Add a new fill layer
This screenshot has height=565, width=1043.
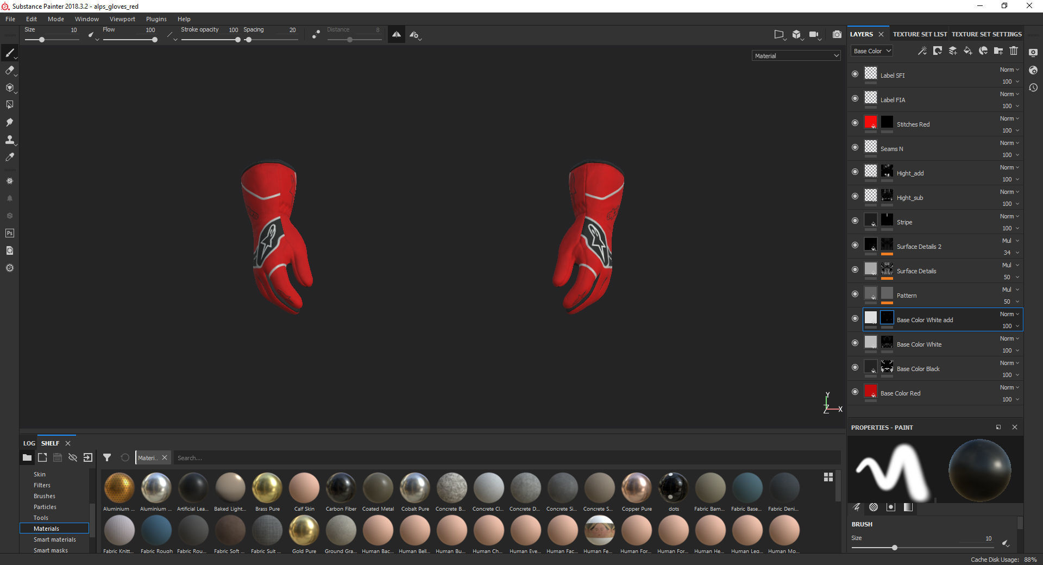967,51
